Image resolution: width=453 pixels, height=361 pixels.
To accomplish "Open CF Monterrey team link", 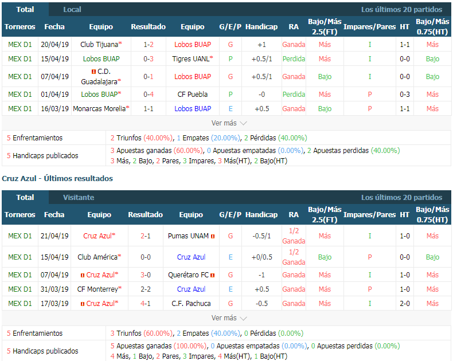I will coord(97,289).
